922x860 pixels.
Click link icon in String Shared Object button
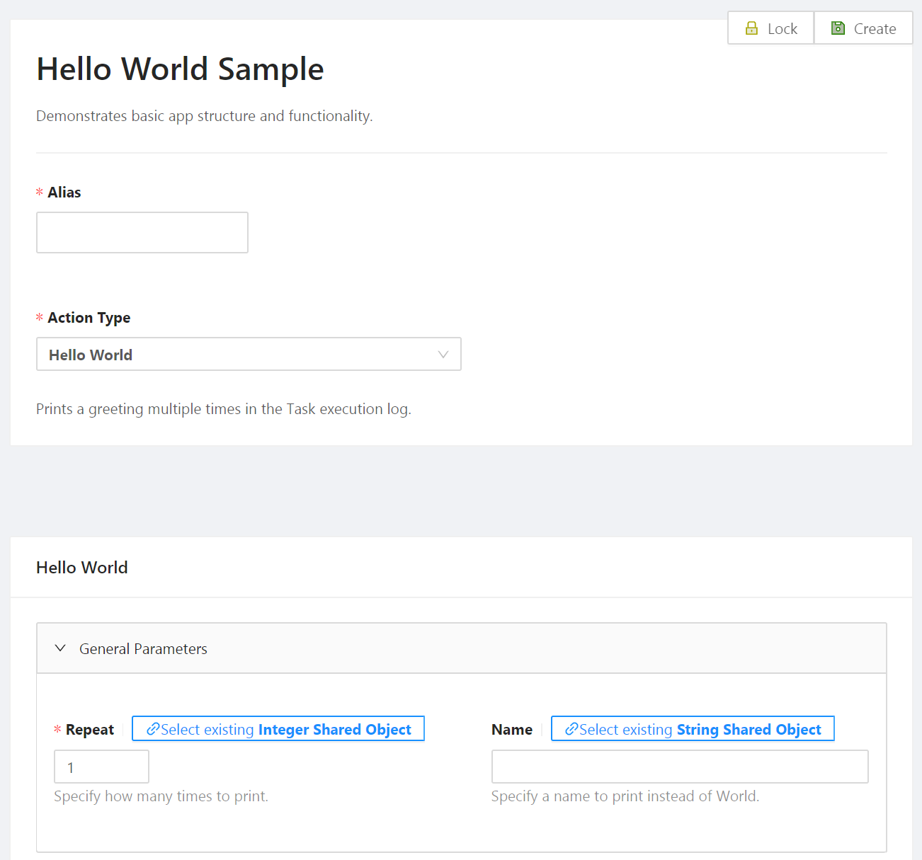tap(571, 729)
